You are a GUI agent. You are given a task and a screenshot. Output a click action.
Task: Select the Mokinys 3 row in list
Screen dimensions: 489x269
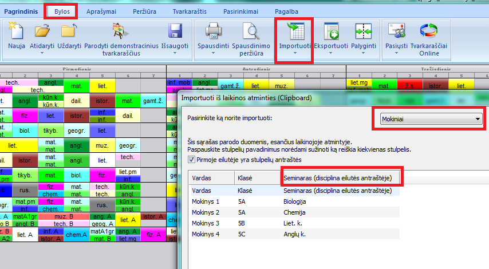206,223
